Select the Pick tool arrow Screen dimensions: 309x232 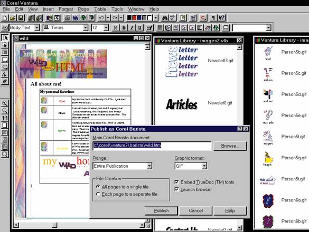pyautogui.click(x=5, y=37)
